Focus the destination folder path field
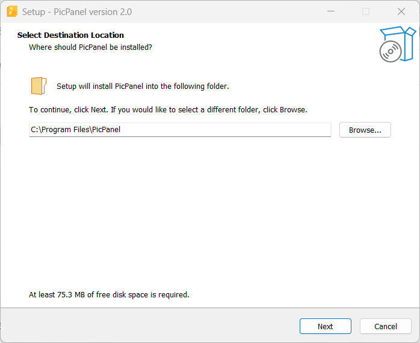 180,130
